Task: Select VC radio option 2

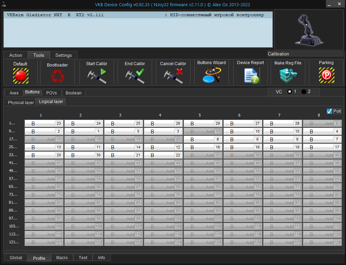Action: tap(303, 92)
